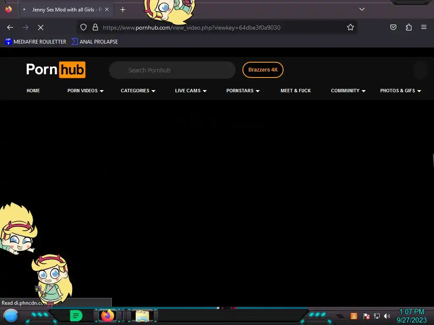The height and width of the screenshot is (325, 434).
Task: View site security info via padlock
Action: [95, 27]
